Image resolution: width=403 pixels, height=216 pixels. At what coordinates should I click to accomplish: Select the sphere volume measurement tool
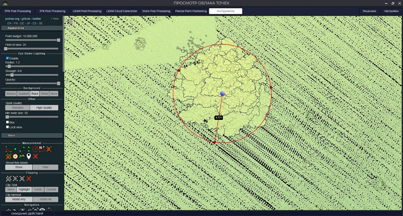pyautogui.click(x=15, y=156)
